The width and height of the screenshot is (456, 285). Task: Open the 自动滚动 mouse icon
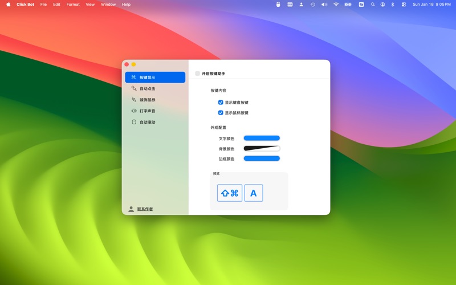[134, 122]
